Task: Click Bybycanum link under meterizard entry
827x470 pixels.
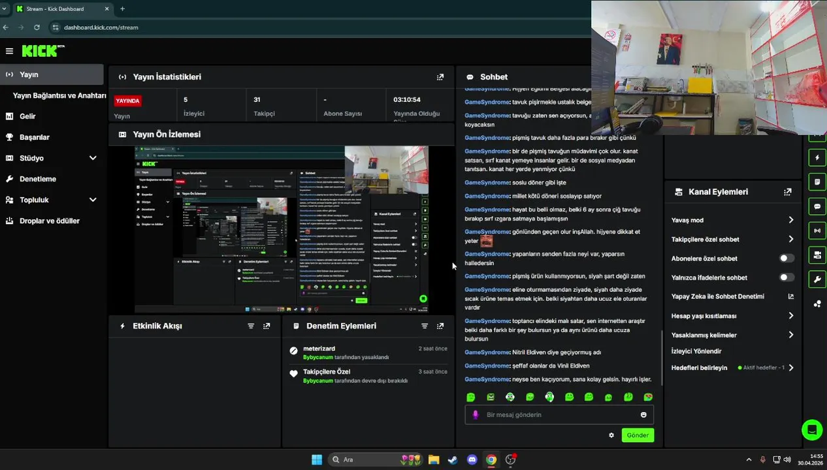Action: coord(318,358)
